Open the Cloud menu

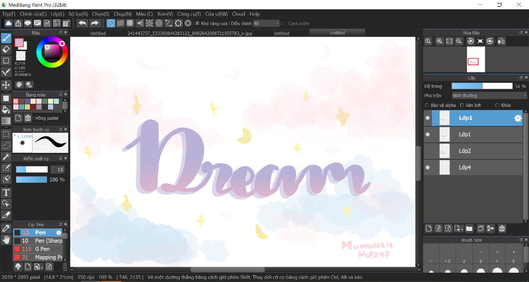pos(239,14)
